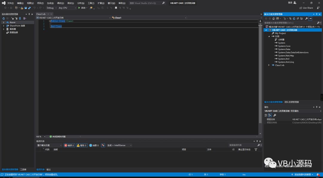Click the Visual Studio search box
Viewport: 323px width, 178px height.
147,3
